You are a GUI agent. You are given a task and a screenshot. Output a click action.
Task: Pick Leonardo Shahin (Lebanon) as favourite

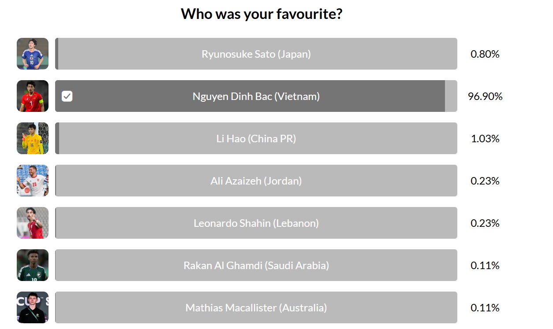coord(256,223)
